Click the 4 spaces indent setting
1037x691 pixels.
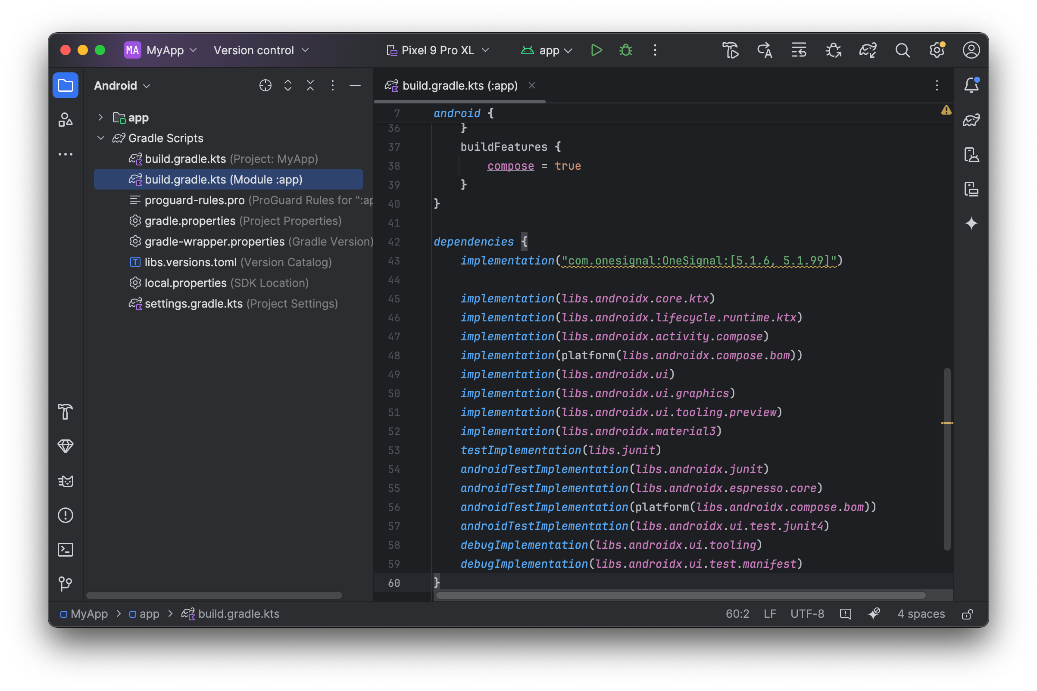tap(921, 614)
